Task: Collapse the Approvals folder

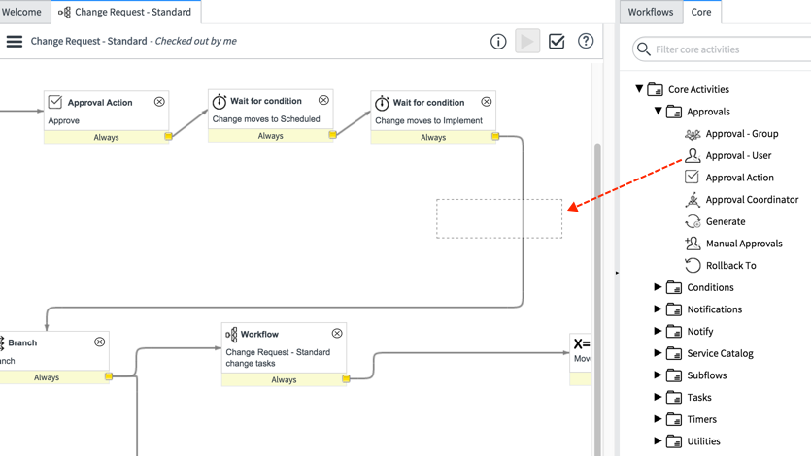Action: [658, 111]
